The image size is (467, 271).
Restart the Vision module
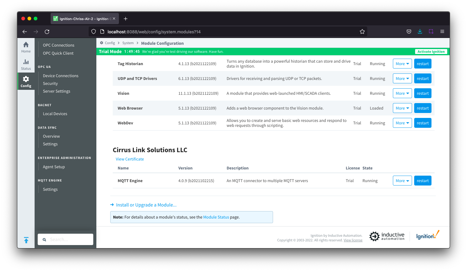pos(423,93)
